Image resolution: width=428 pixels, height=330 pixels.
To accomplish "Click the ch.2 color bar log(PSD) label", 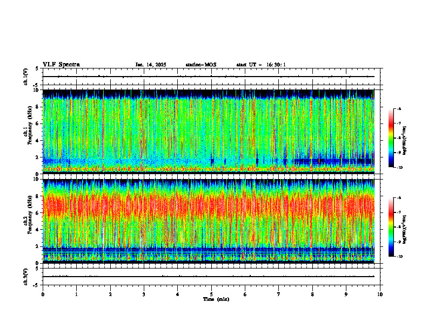I will click(x=404, y=229).
